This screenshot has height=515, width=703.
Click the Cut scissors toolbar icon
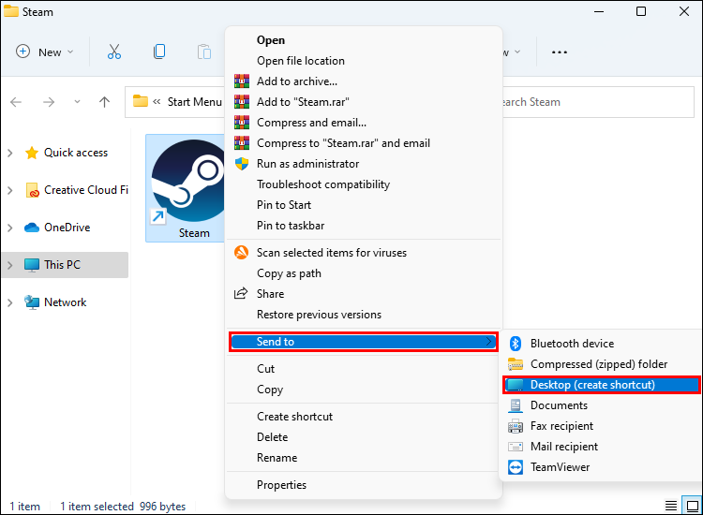[114, 51]
